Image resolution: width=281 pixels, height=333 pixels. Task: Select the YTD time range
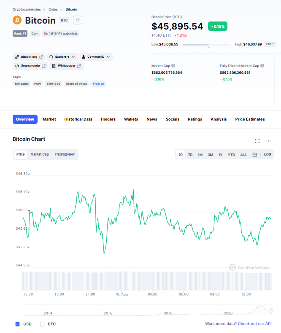coord(232,155)
